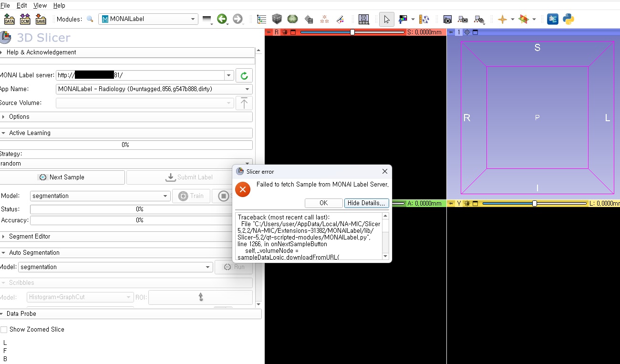Adjust the red slice offset slider
This screenshot has width=620, height=364.
[352, 32]
